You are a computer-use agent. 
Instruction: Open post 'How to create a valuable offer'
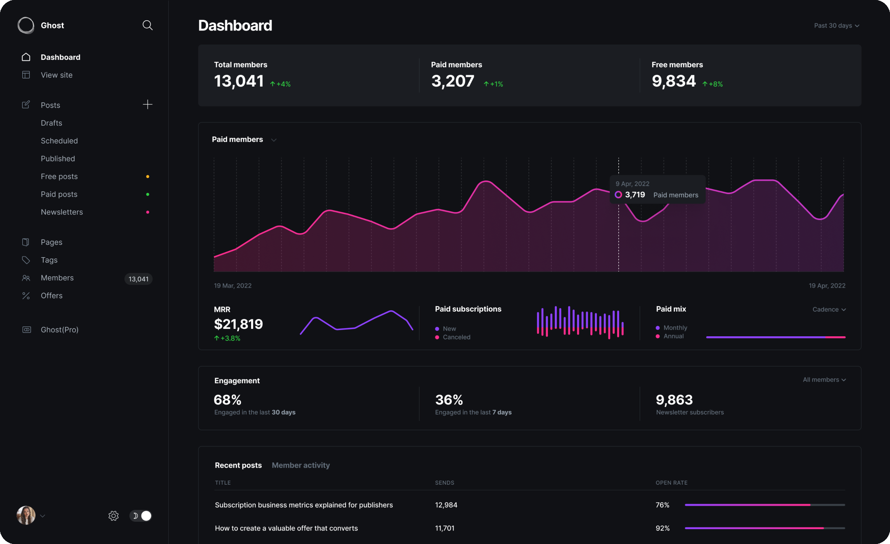click(286, 528)
